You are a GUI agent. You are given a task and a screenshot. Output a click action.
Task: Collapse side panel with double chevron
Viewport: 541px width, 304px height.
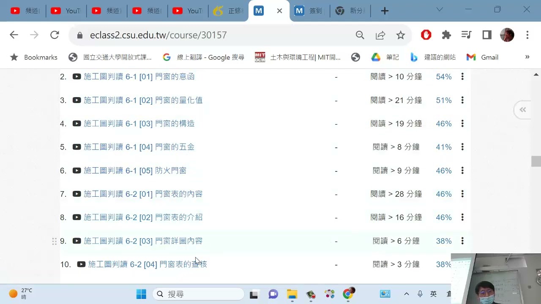pos(523,110)
